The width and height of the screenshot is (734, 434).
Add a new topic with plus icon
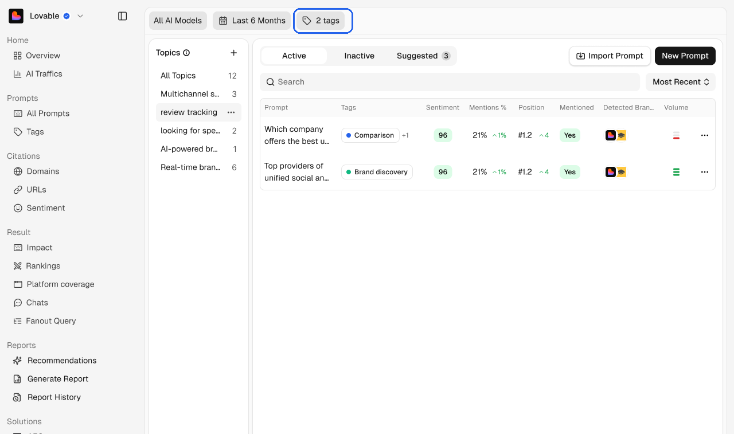233,53
